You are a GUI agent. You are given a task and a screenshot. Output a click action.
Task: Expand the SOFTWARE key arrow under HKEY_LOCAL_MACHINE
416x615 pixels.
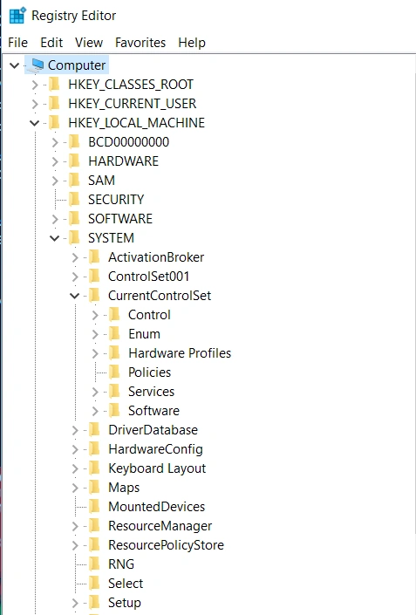(x=55, y=219)
